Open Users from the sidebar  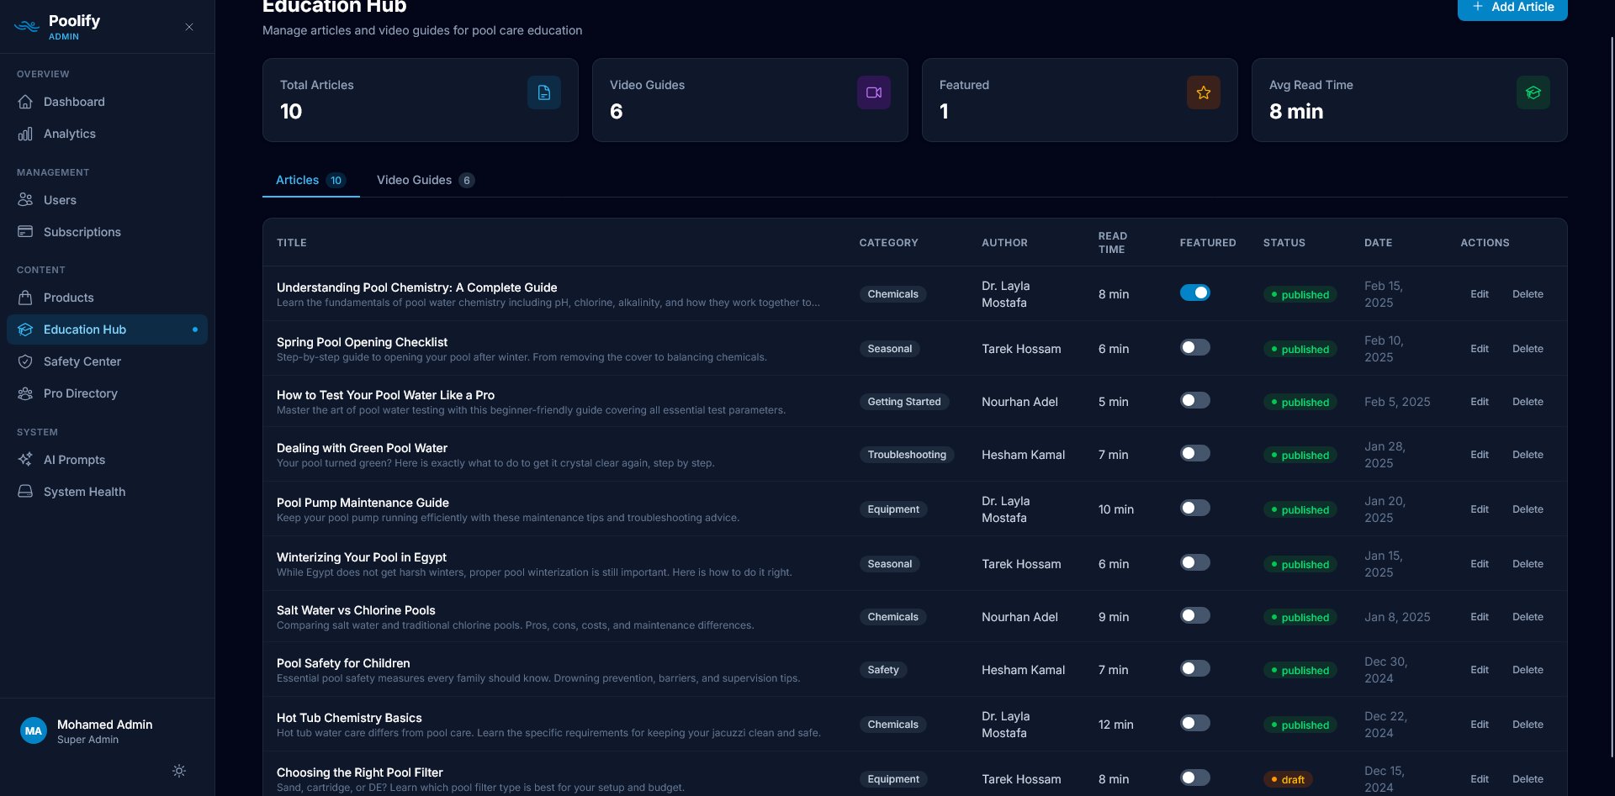point(107,200)
